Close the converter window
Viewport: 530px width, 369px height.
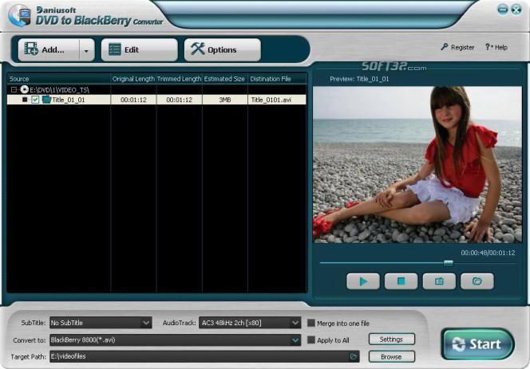click(516, 10)
